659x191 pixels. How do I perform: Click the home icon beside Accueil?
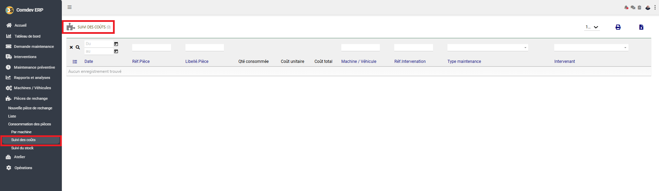tap(9, 25)
